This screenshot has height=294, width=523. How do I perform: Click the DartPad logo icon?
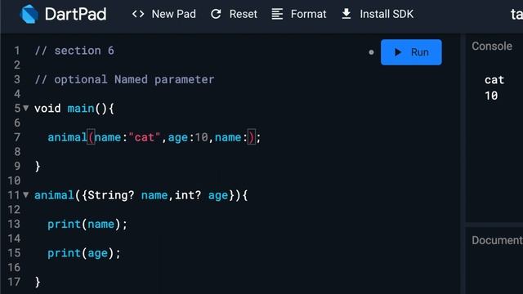(29, 14)
